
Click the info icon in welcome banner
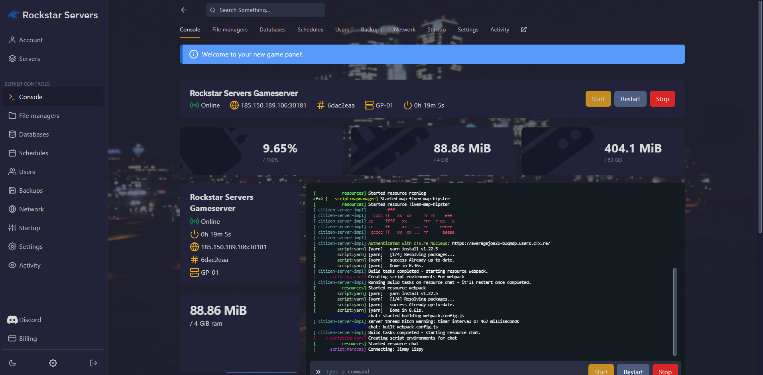[x=194, y=54]
